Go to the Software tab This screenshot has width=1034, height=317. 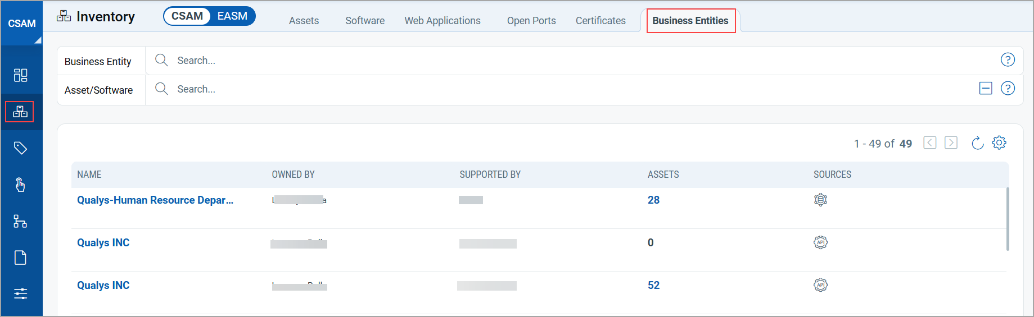coord(365,21)
